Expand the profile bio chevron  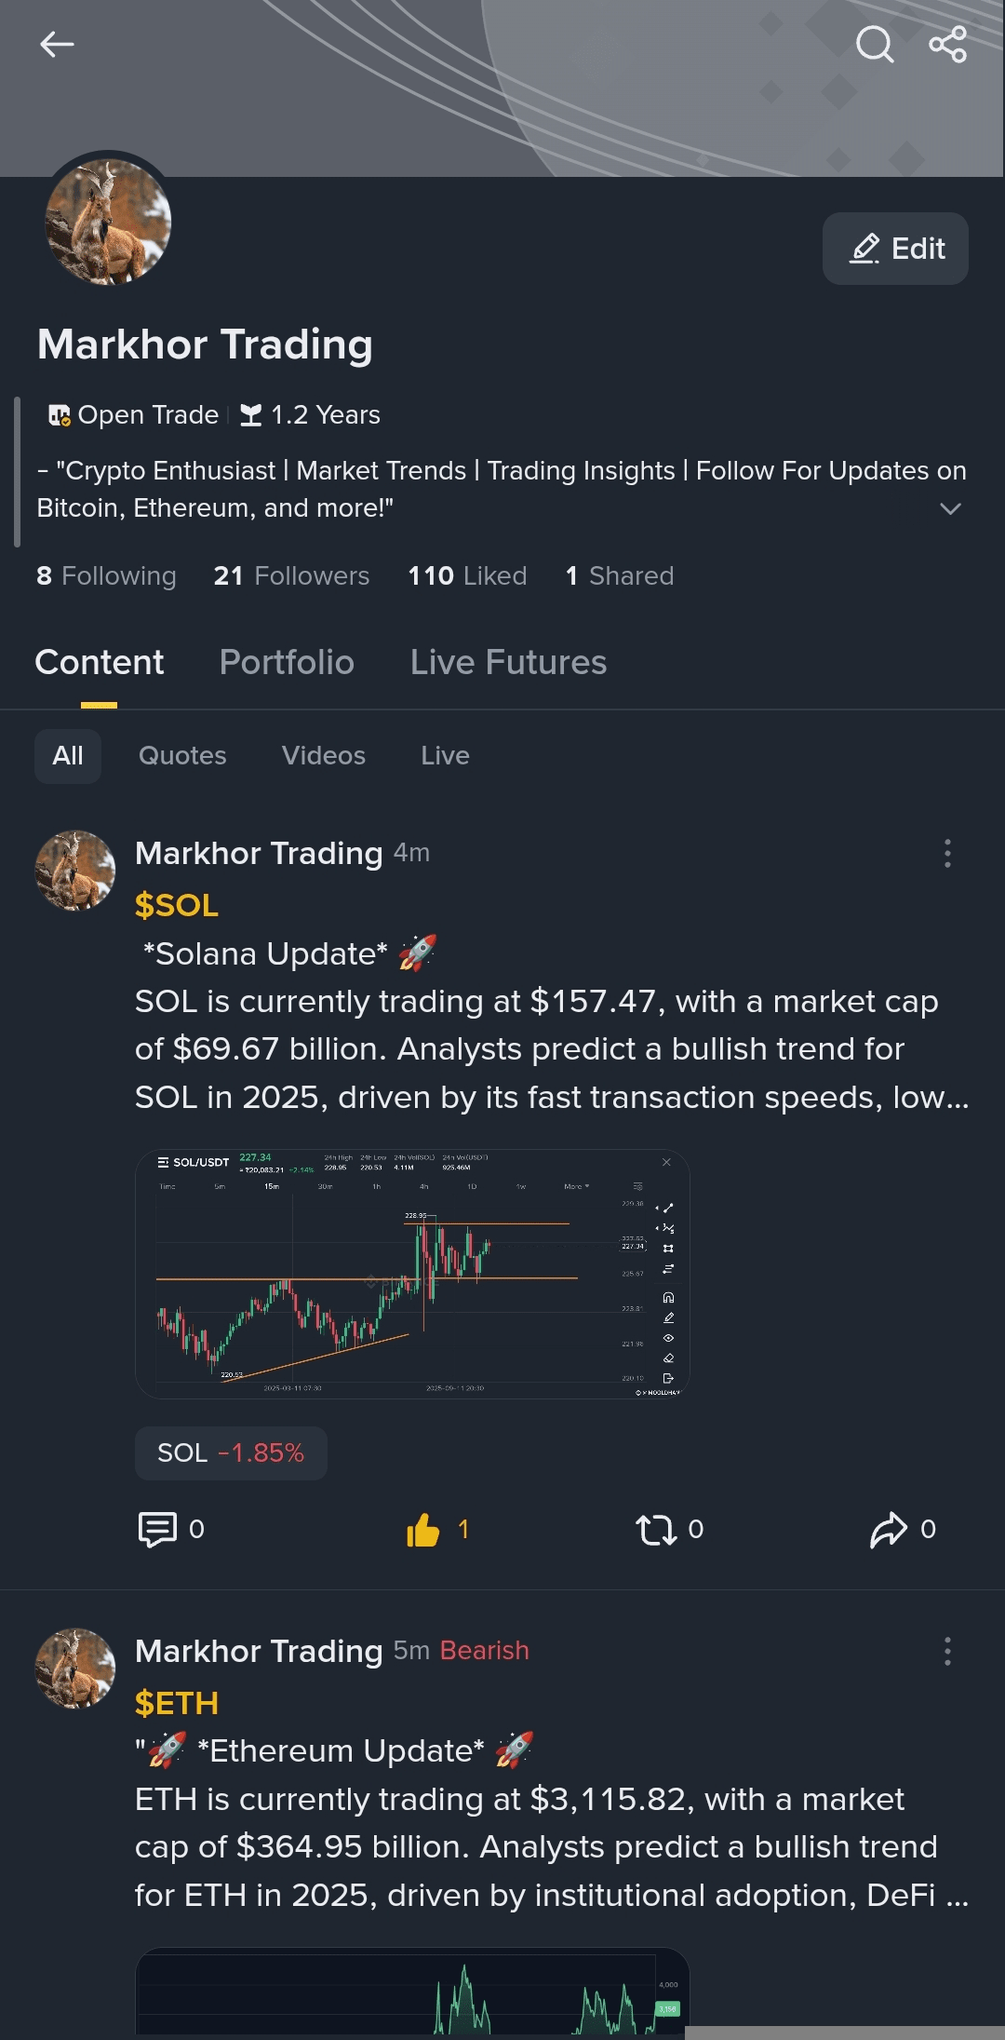[x=949, y=508]
